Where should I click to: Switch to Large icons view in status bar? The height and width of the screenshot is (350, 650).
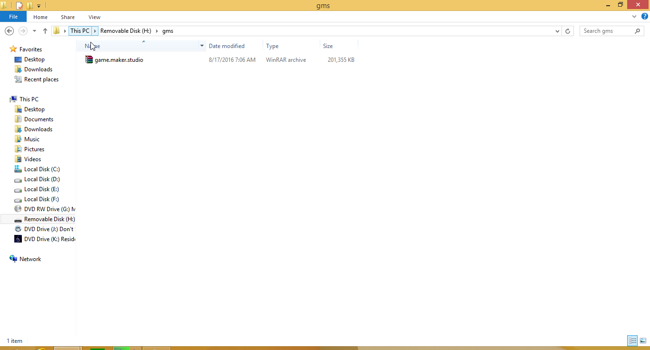tap(642, 340)
